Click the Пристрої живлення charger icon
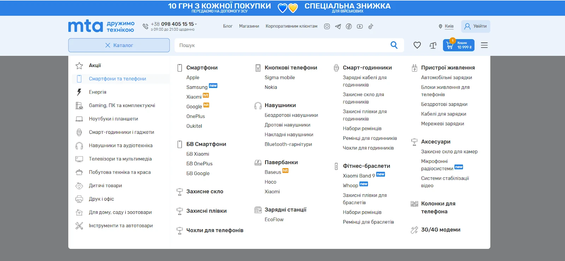 coord(415,68)
